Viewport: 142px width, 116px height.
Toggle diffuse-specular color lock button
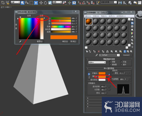point(89,78)
